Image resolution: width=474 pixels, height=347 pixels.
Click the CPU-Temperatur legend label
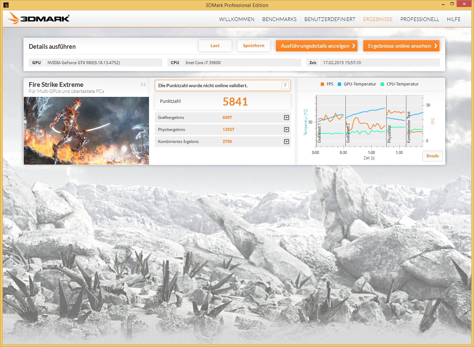(403, 84)
